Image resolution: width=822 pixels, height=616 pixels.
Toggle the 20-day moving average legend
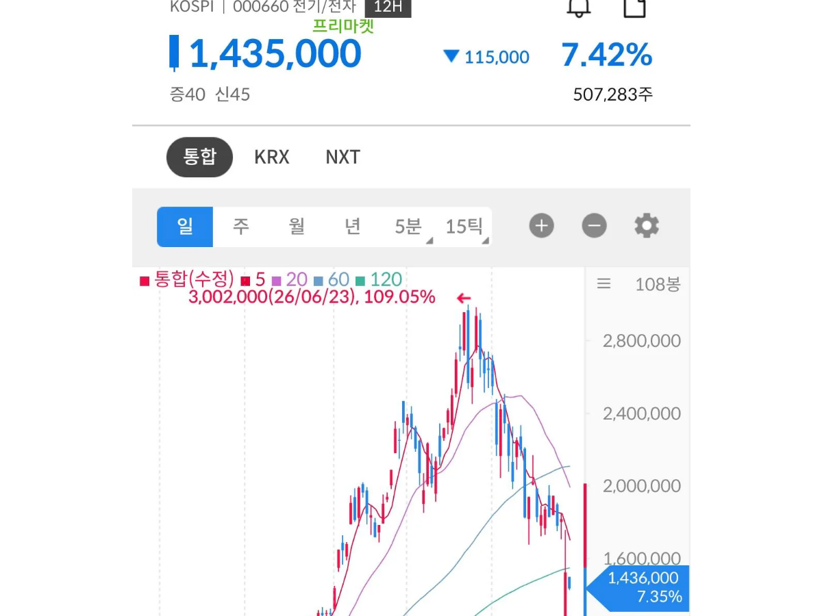pos(290,279)
